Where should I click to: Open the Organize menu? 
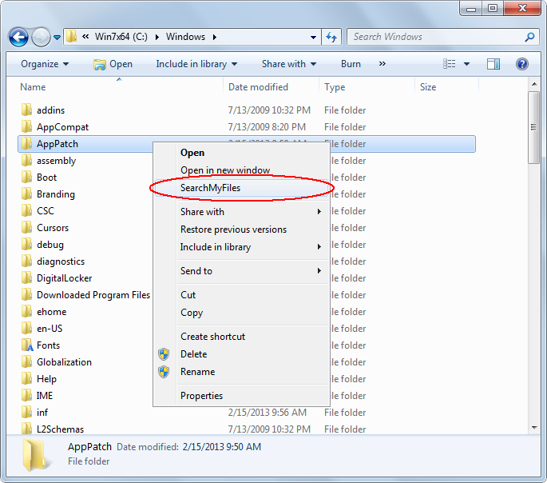pyautogui.click(x=45, y=64)
